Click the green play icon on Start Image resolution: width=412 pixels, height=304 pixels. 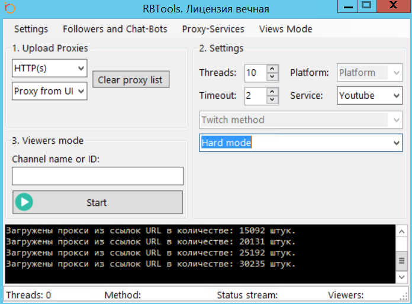[x=25, y=202]
